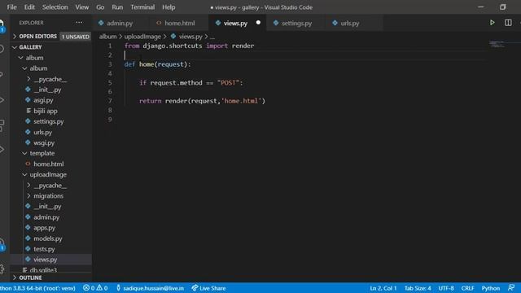This screenshot has height=293, width=521.
Task: Open models.py in uploadImage folder
Action: tap(48, 238)
